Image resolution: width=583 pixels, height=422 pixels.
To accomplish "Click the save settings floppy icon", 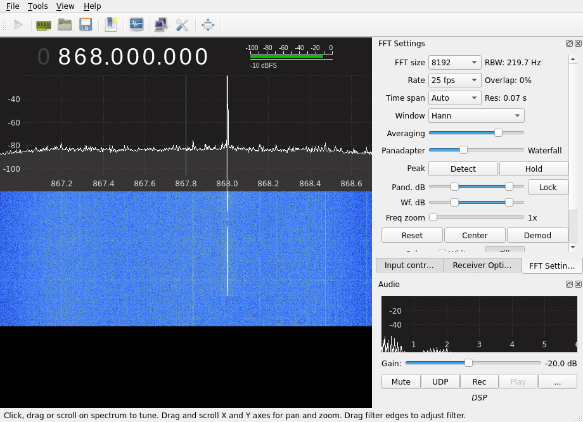I will (x=86, y=25).
